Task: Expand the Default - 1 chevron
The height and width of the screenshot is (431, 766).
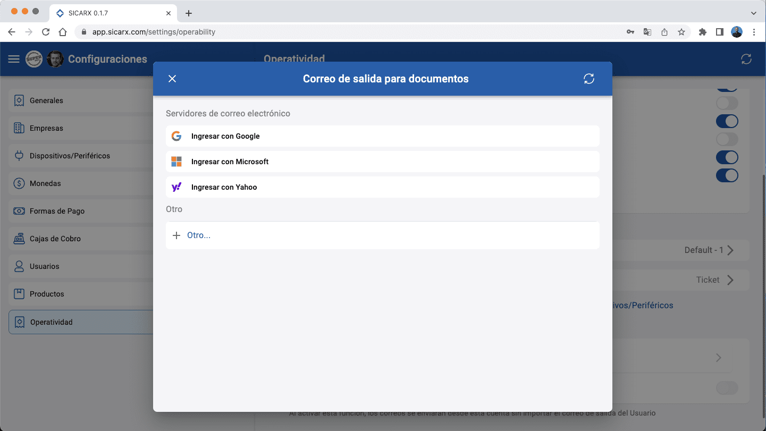Action: [730, 250]
